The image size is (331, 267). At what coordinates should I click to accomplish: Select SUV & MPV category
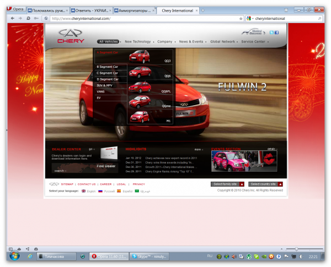click(x=104, y=85)
